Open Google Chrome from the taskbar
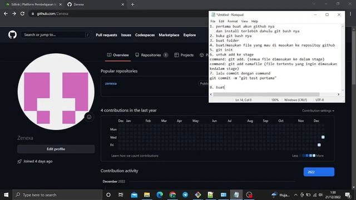The image size is (356, 200). tap(172, 195)
